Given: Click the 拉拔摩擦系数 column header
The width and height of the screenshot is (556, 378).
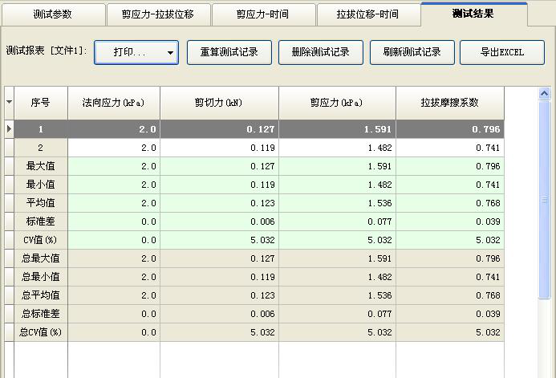Looking at the screenshot, I should [450, 103].
